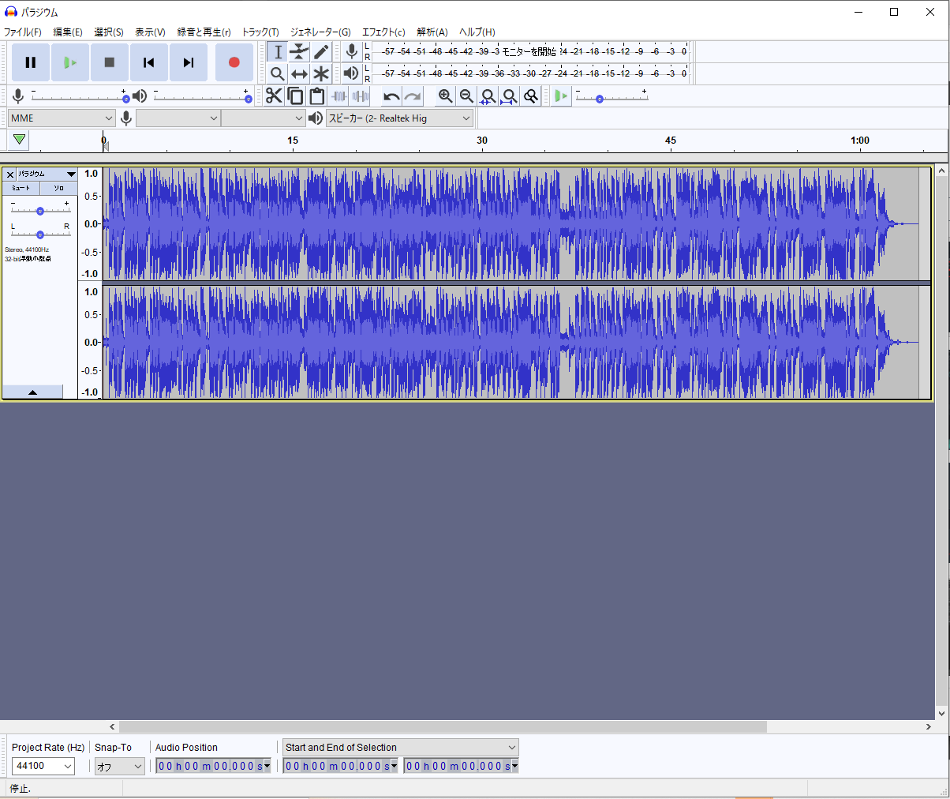Select the Zoom magnifier tool

click(278, 73)
